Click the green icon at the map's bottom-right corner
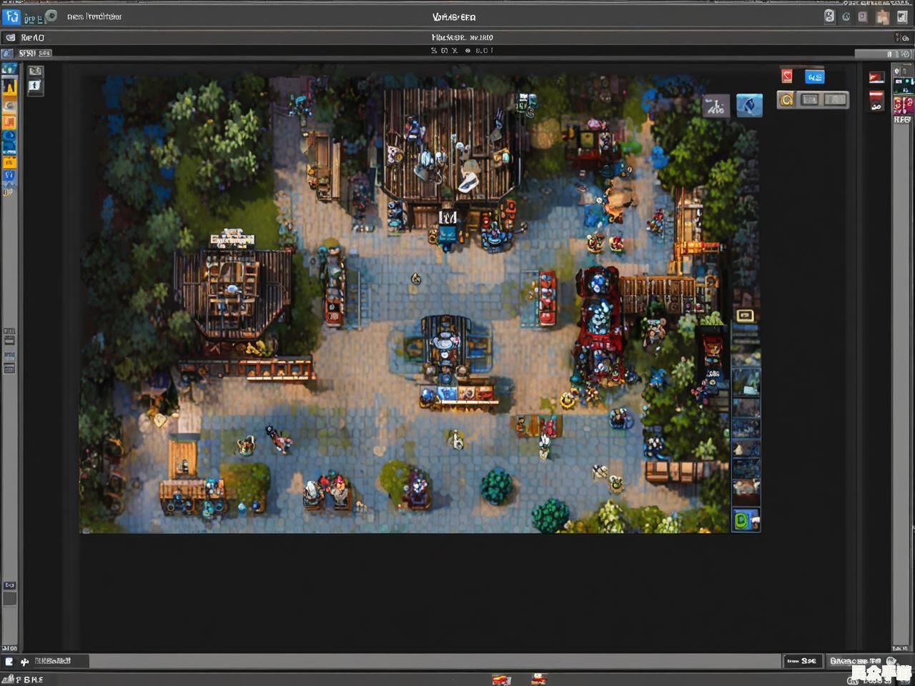 point(744,520)
